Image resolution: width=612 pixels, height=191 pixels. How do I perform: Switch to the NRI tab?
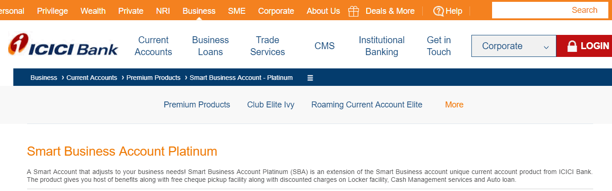(x=163, y=11)
